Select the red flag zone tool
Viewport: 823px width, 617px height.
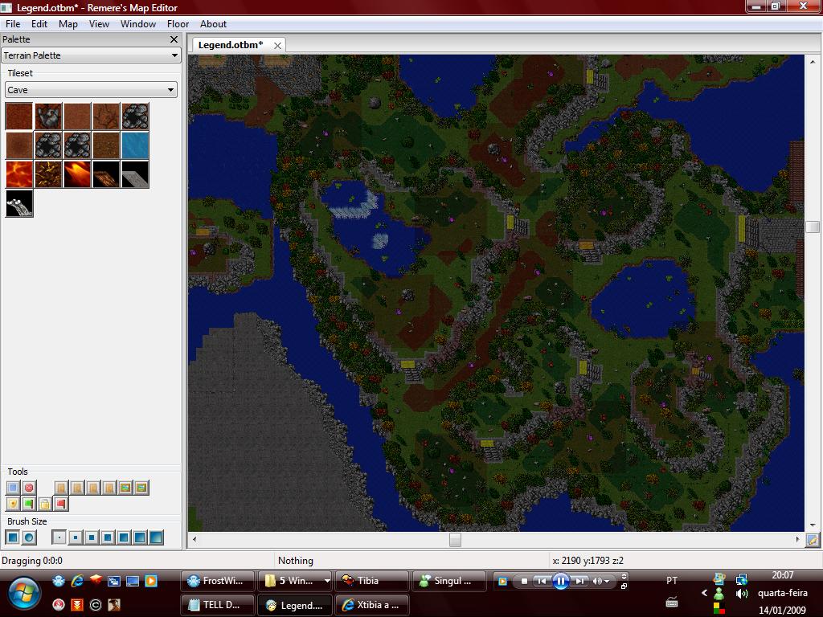(61, 504)
